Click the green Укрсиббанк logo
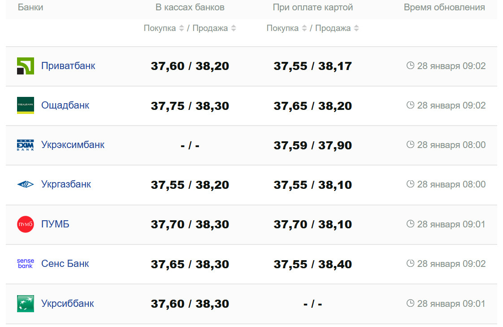The image size is (503, 327). [x=26, y=303]
